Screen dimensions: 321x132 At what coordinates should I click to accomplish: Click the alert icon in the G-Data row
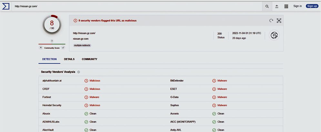[x=214, y=97]
